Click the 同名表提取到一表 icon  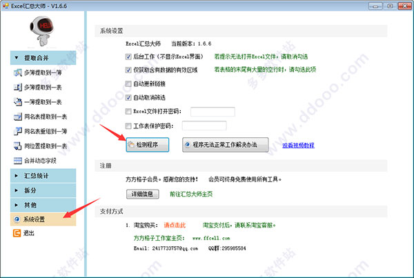(18, 117)
